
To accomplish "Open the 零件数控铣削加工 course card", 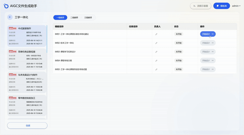I will (27, 105).
